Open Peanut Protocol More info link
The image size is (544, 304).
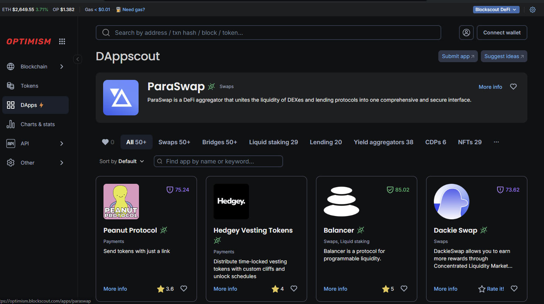pyautogui.click(x=115, y=289)
